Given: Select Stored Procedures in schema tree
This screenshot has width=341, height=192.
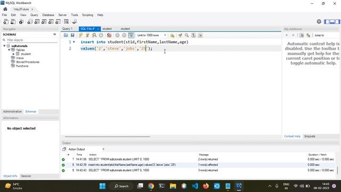Looking at the screenshot, I should (x=28, y=62).
